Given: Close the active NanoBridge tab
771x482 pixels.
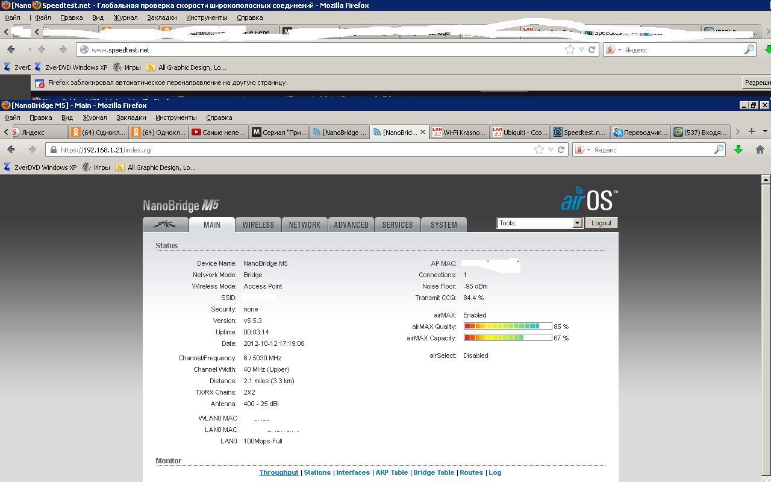Looking at the screenshot, I should 422,132.
